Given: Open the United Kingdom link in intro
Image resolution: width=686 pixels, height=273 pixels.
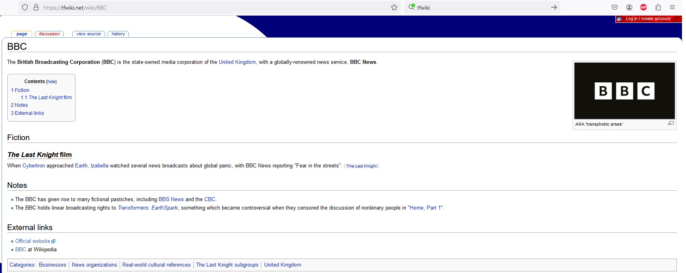Looking at the screenshot, I should (237, 62).
